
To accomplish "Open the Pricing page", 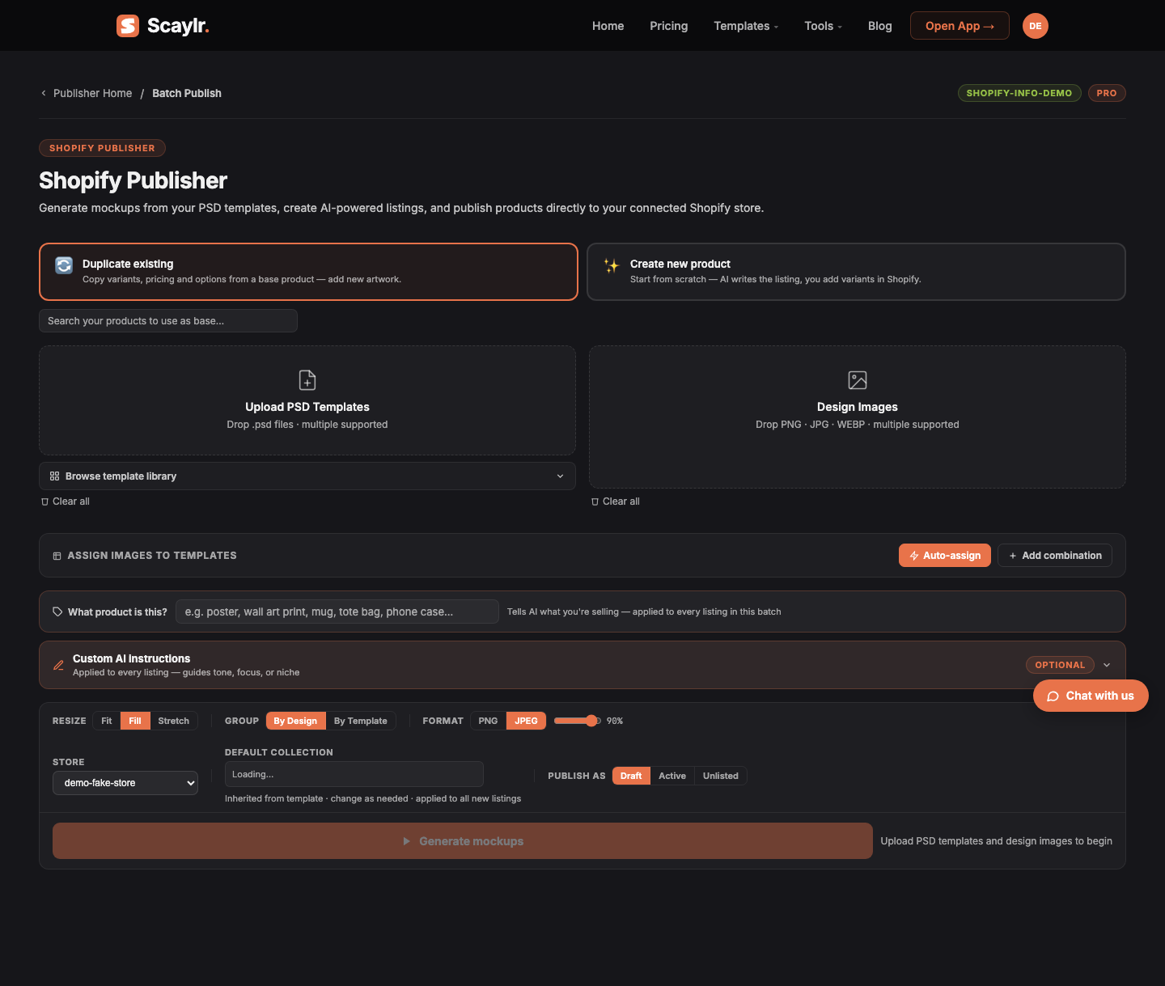I will (669, 26).
